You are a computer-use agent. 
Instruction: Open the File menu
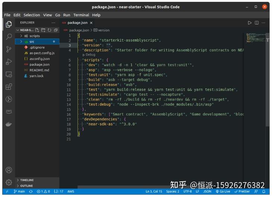[x=7, y=15]
